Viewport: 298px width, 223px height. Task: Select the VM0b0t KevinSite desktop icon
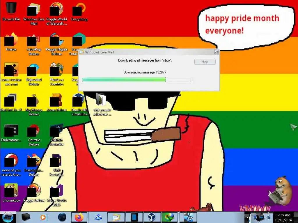[x=57, y=135]
